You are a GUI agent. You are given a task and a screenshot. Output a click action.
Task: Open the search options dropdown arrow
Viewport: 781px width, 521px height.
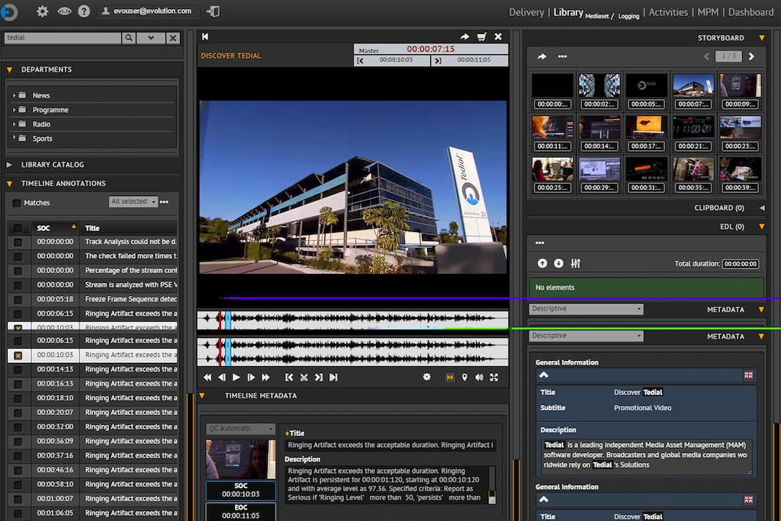pos(150,38)
